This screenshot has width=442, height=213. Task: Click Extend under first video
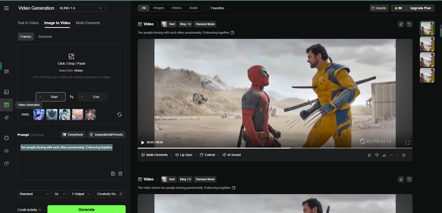(207, 155)
